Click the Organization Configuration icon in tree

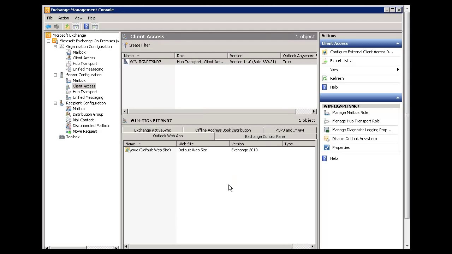click(62, 47)
